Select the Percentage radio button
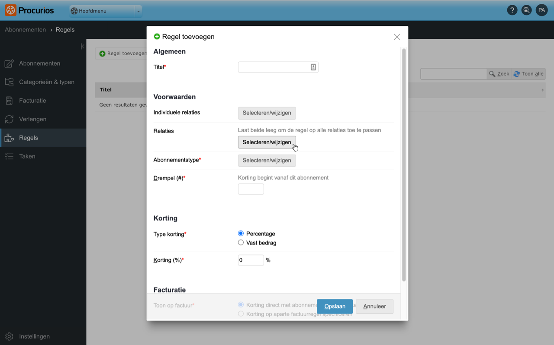This screenshot has width=554, height=345. (x=241, y=234)
